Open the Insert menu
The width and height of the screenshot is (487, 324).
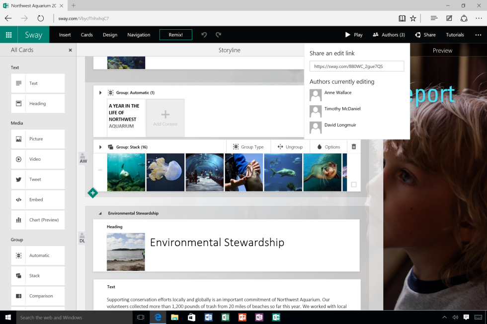pos(65,35)
